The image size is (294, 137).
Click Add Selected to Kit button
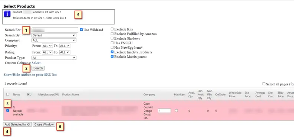coord(17,124)
